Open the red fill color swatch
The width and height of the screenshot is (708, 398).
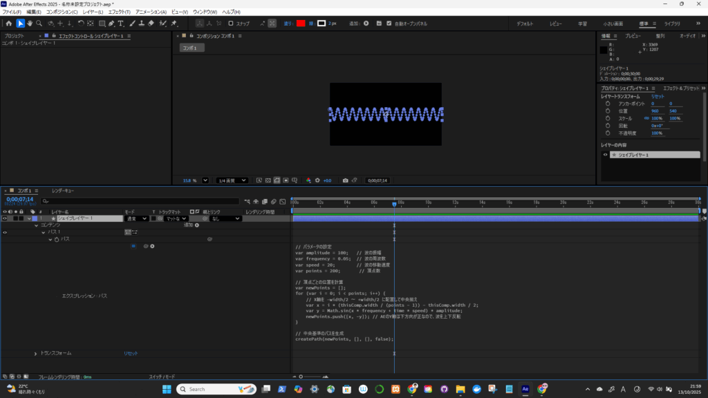click(x=301, y=23)
